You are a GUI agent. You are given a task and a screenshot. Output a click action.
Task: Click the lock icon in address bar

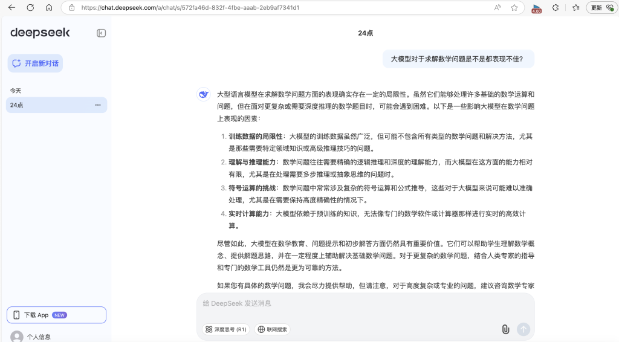(71, 7)
